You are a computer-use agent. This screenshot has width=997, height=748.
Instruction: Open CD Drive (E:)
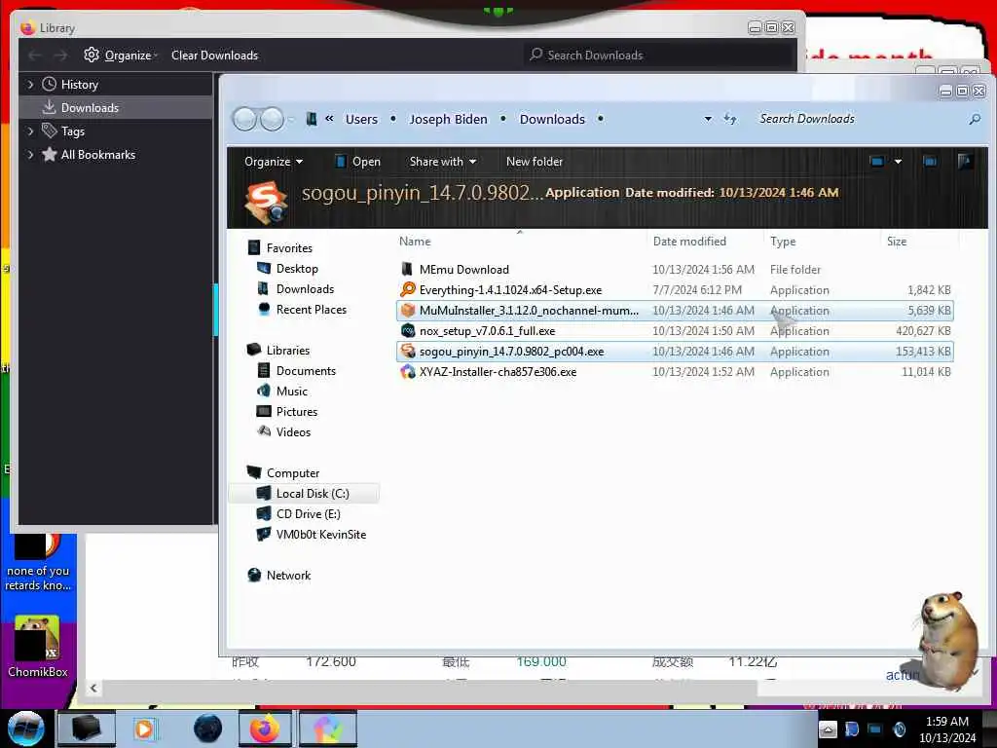[x=308, y=514]
